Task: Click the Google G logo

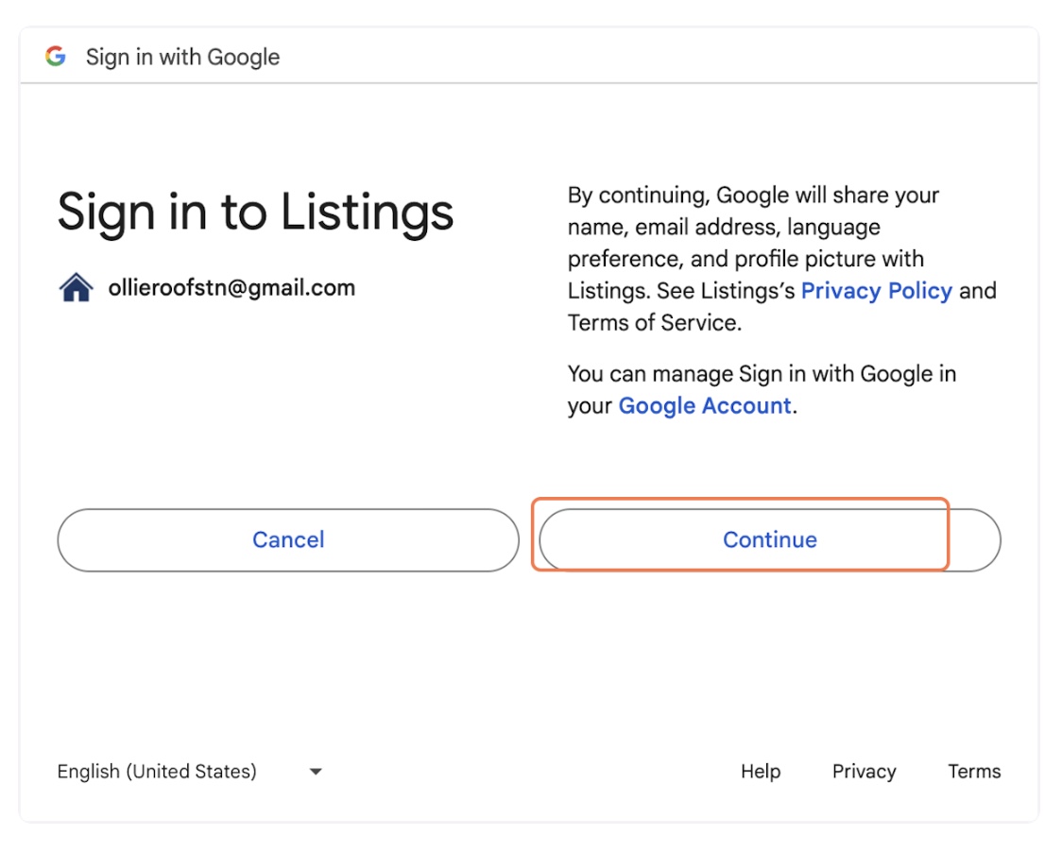Action: 56,57
